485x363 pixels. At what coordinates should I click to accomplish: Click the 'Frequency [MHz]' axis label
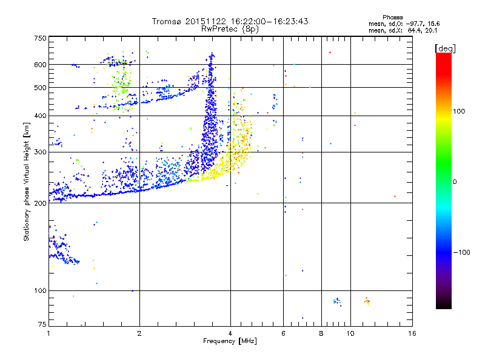tap(230, 341)
